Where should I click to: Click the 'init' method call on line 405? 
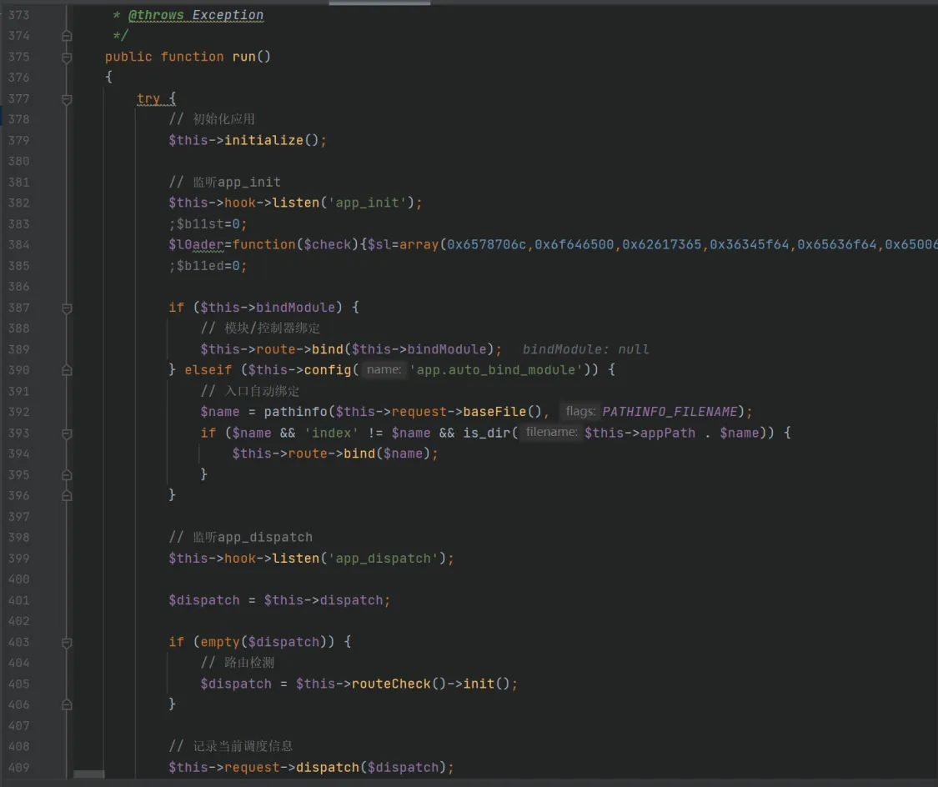(x=479, y=684)
